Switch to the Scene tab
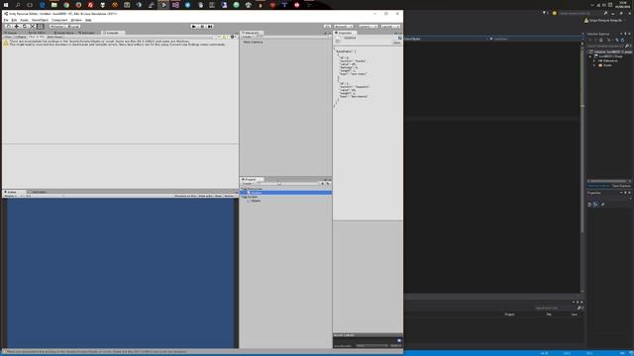 tap(11, 33)
